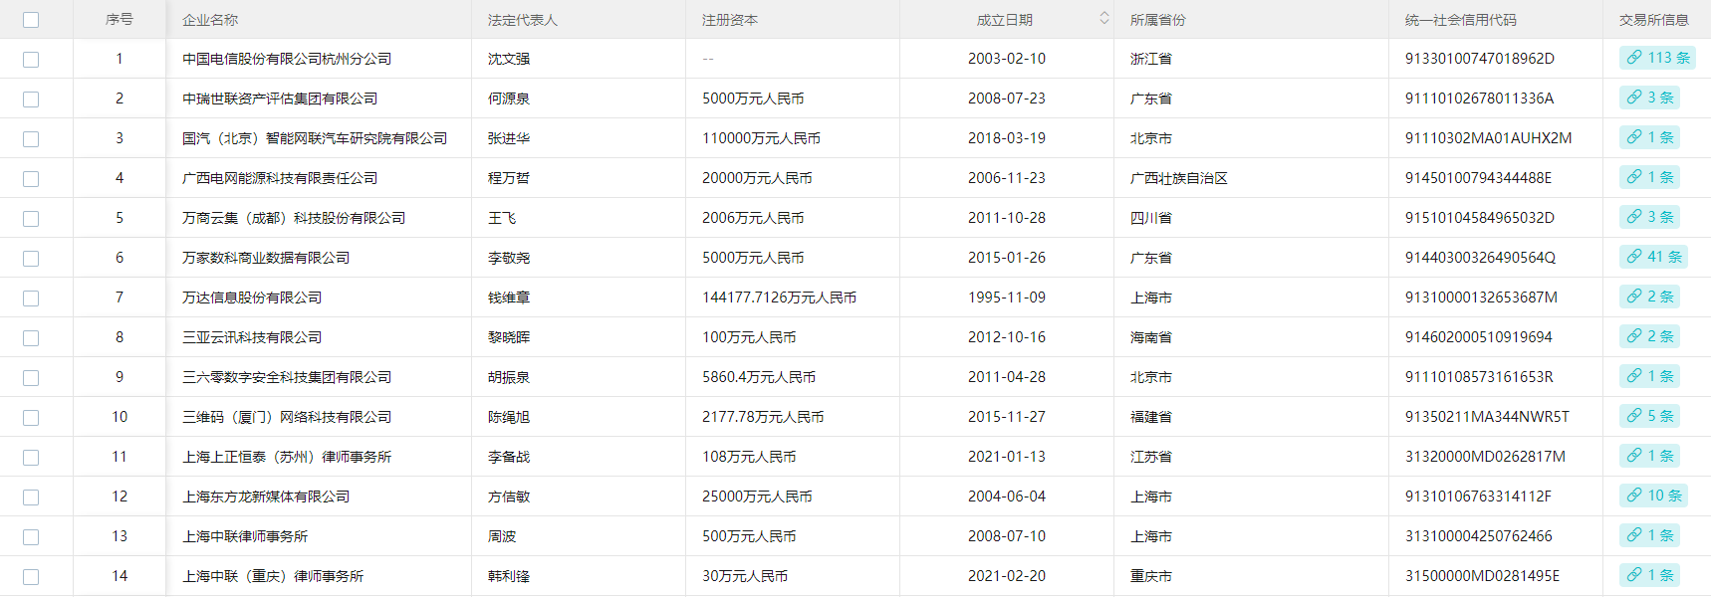Open exchange info tag for 中瑞世联资产评估集团有限公司
1711x597 pixels.
[x=1649, y=98]
